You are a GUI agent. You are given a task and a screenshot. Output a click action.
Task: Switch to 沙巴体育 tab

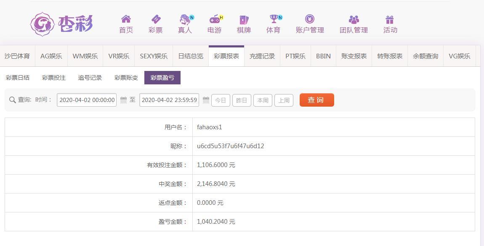point(17,56)
